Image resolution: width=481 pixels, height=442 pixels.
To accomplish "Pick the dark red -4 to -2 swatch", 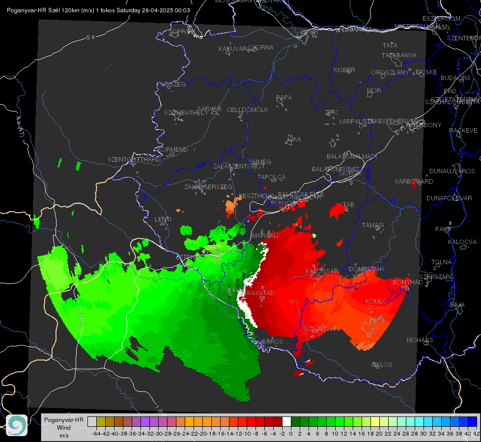I will pos(278,421).
